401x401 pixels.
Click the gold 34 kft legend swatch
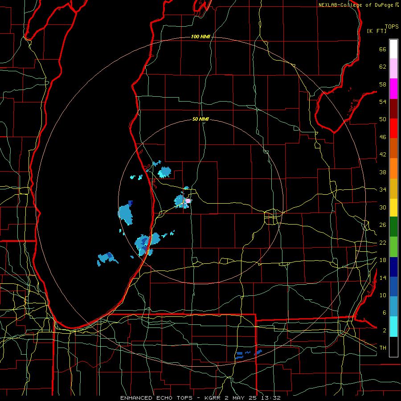(393, 189)
